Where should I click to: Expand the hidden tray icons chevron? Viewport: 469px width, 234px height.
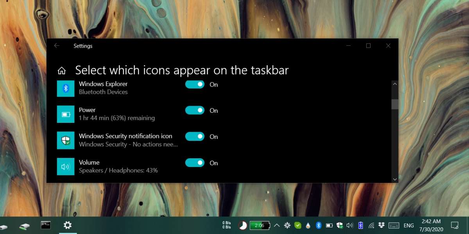pyautogui.click(x=277, y=225)
